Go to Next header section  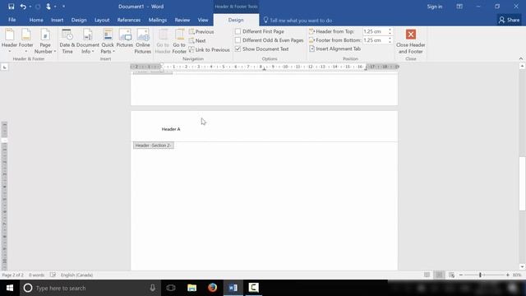click(x=197, y=40)
